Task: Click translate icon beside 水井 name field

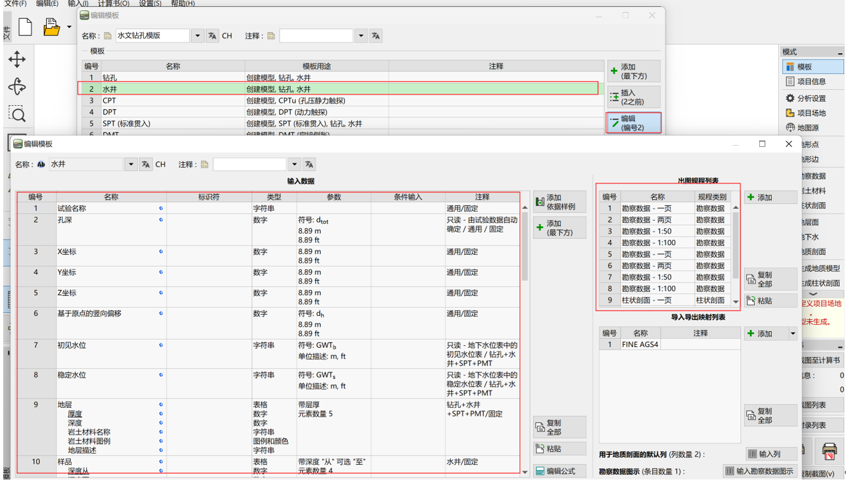Action: tap(146, 164)
